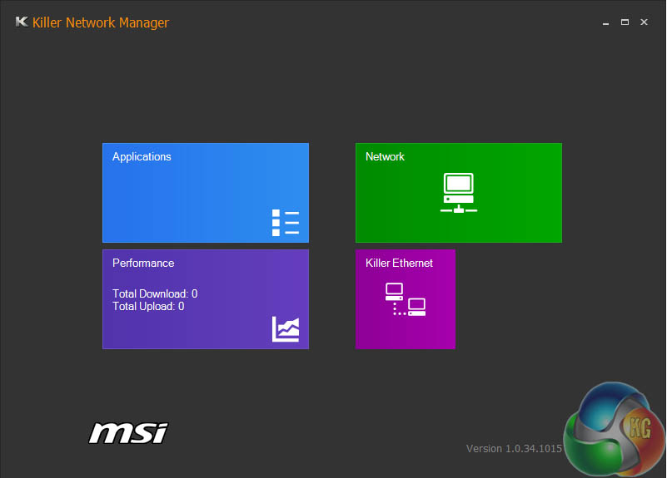The image size is (667, 478).
Task: Open the Performance tile
Action: click(206, 299)
